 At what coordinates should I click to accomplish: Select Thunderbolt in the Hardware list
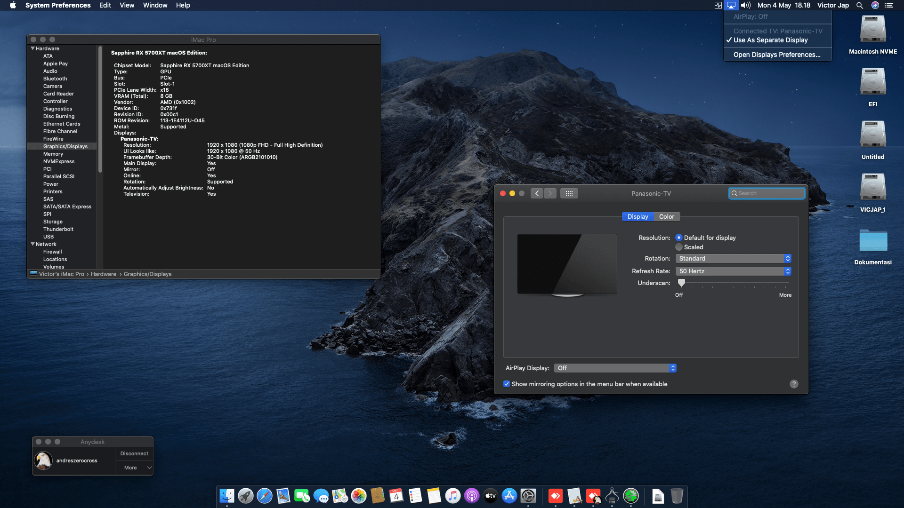tap(58, 229)
